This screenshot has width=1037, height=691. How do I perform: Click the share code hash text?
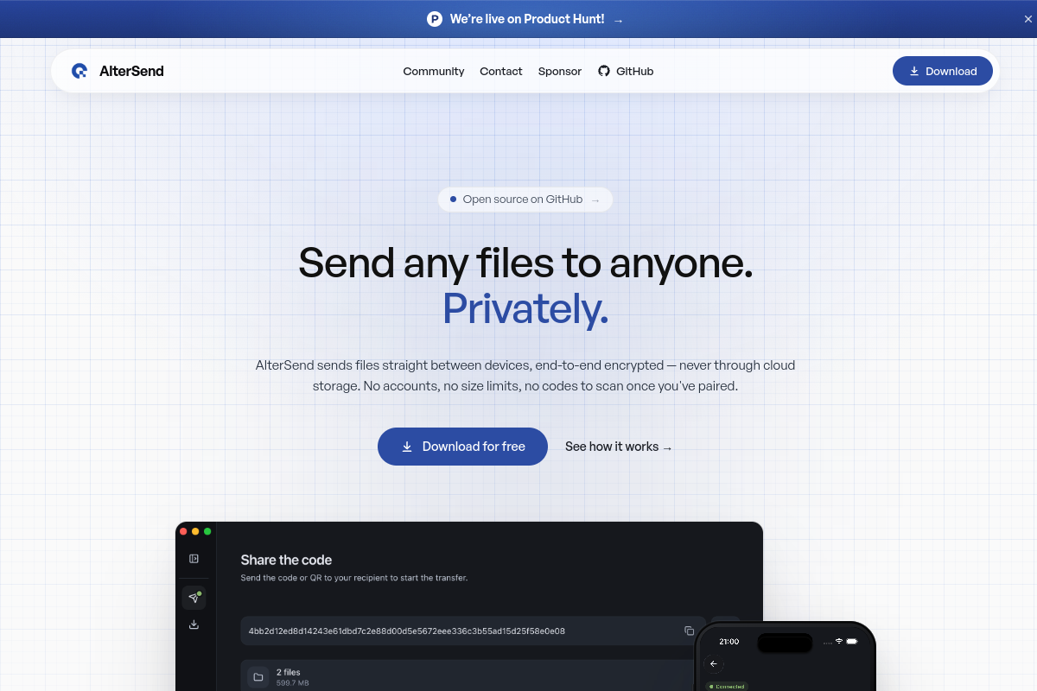pyautogui.click(x=407, y=631)
